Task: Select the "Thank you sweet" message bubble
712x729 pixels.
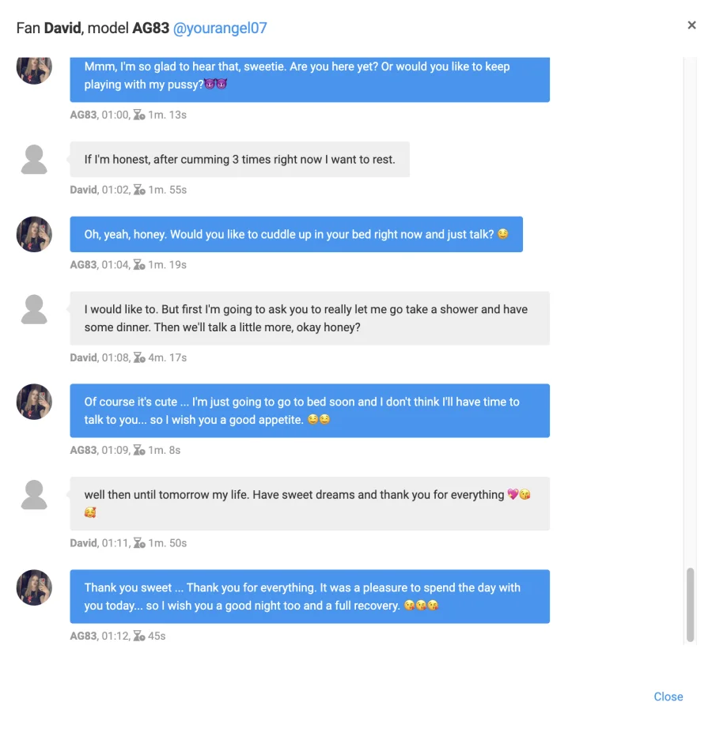Action: [x=309, y=597]
